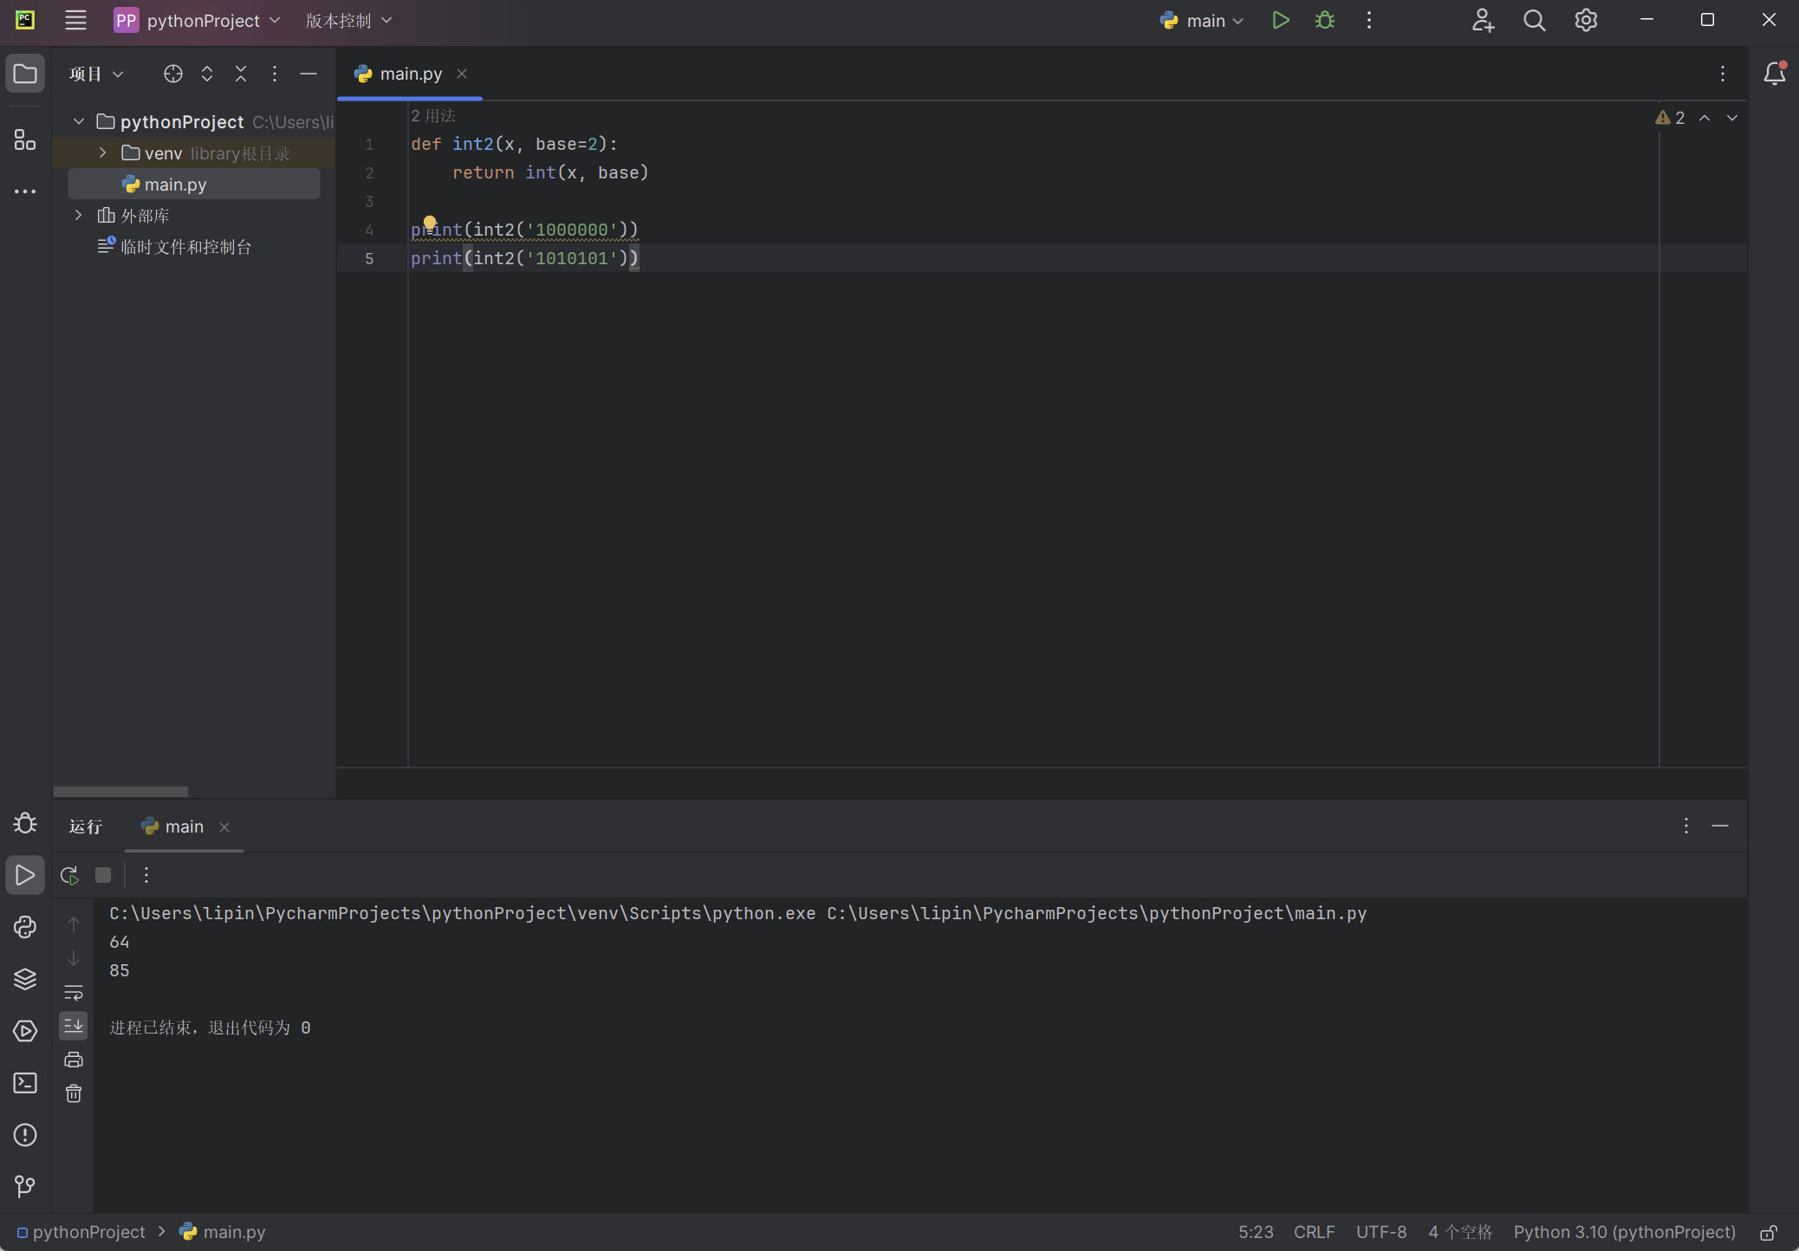1799x1251 pixels.
Task: Open Search Everywhere magnifier
Action: [x=1534, y=20]
